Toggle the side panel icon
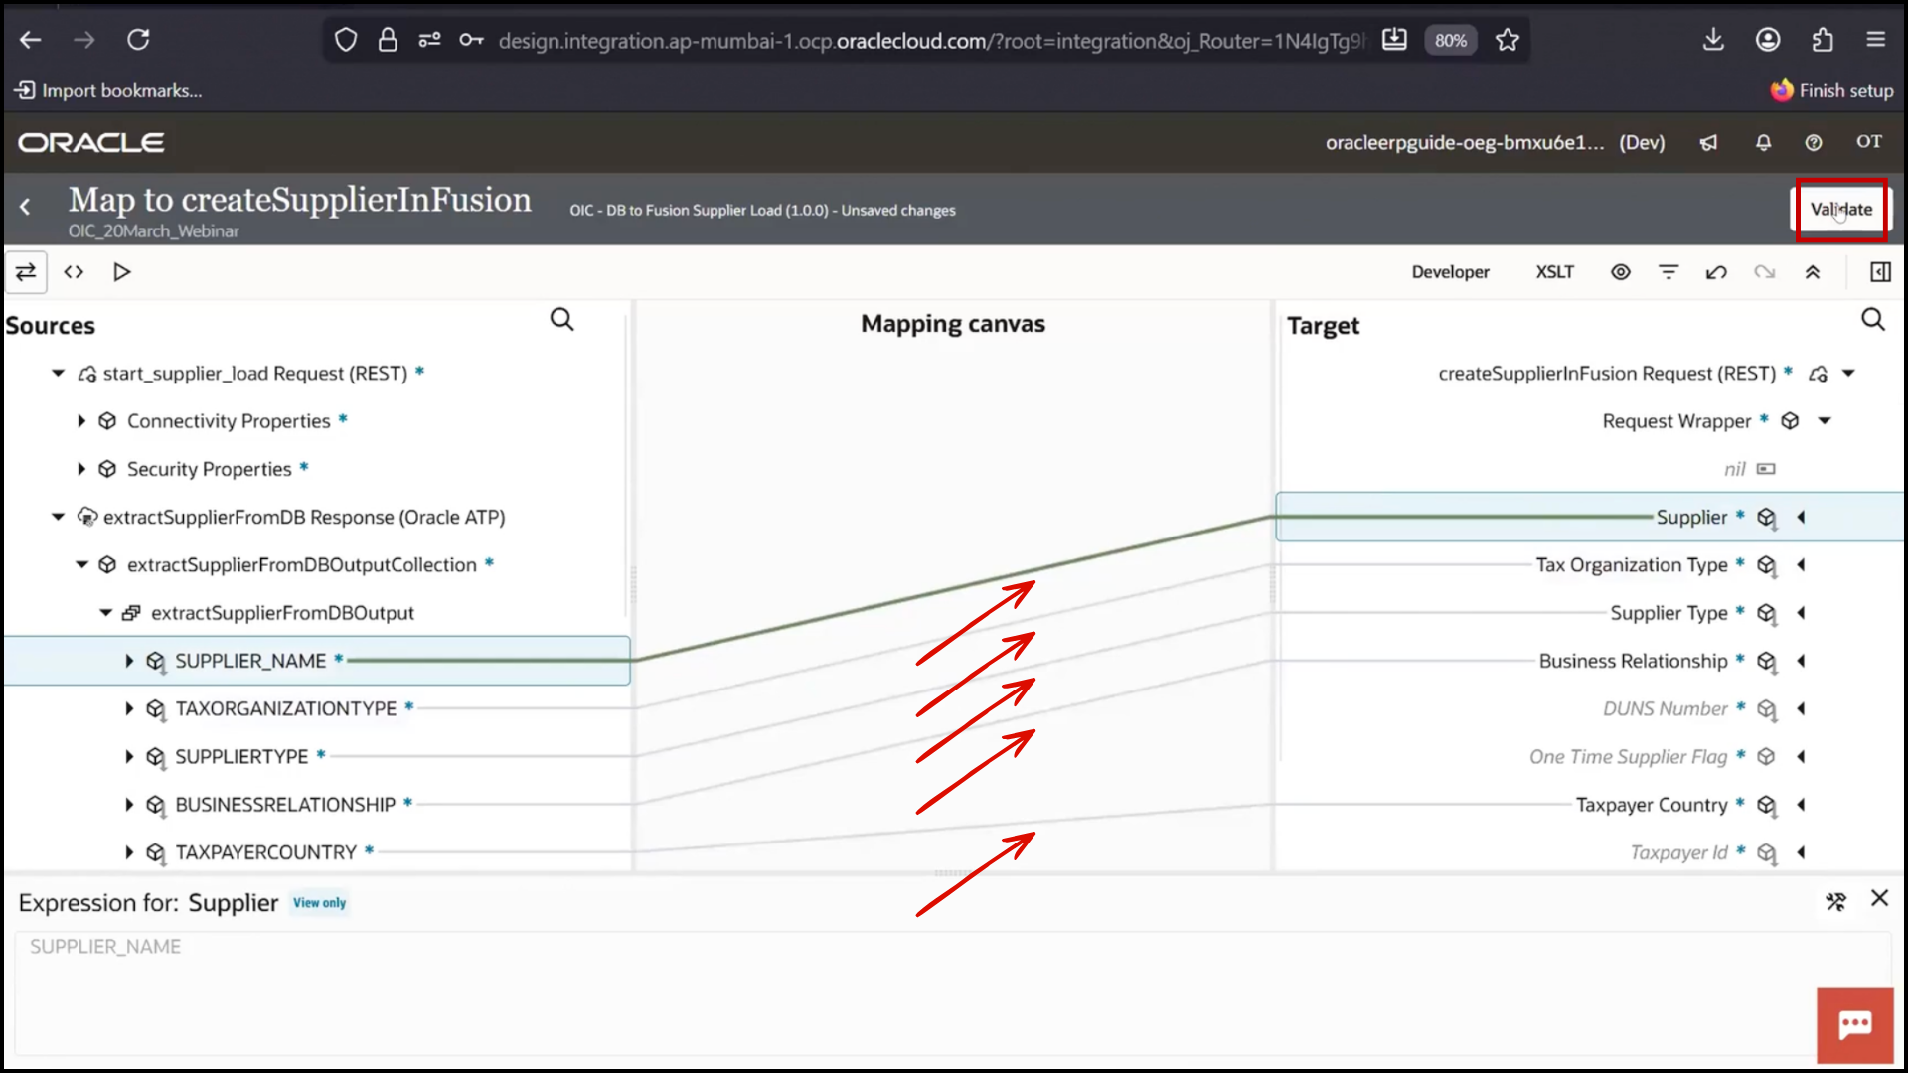 pyautogui.click(x=1880, y=272)
